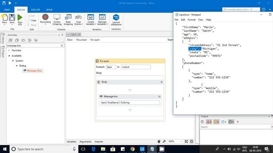Collapse the Available tree node
This screenshot has height=153, width=273.
click(x=9, y=56)
